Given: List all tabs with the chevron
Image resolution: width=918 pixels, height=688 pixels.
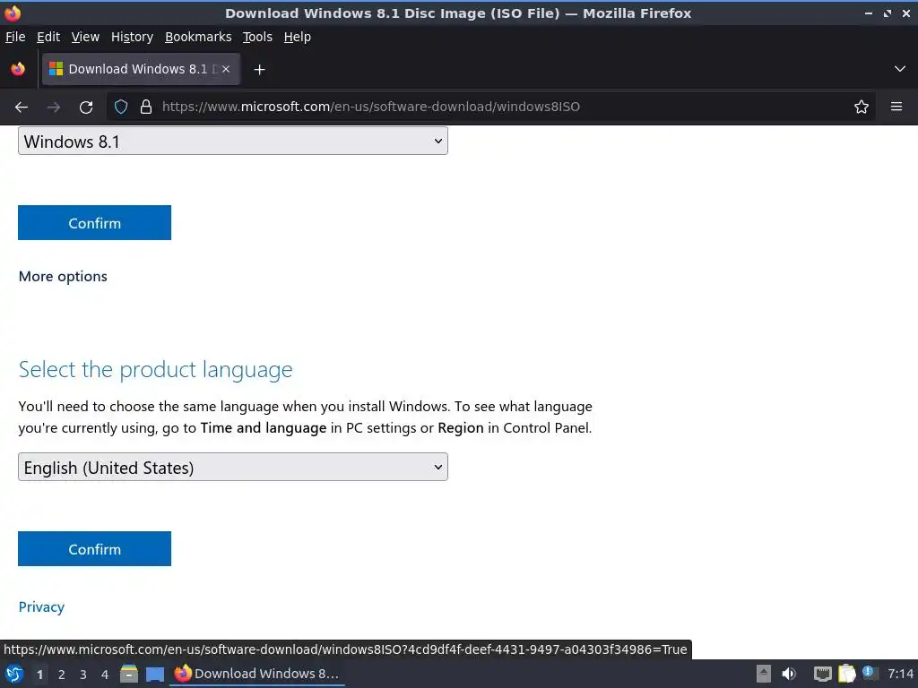Looking at the screenshot, I should pyautogui.click(x=900, y=69).
